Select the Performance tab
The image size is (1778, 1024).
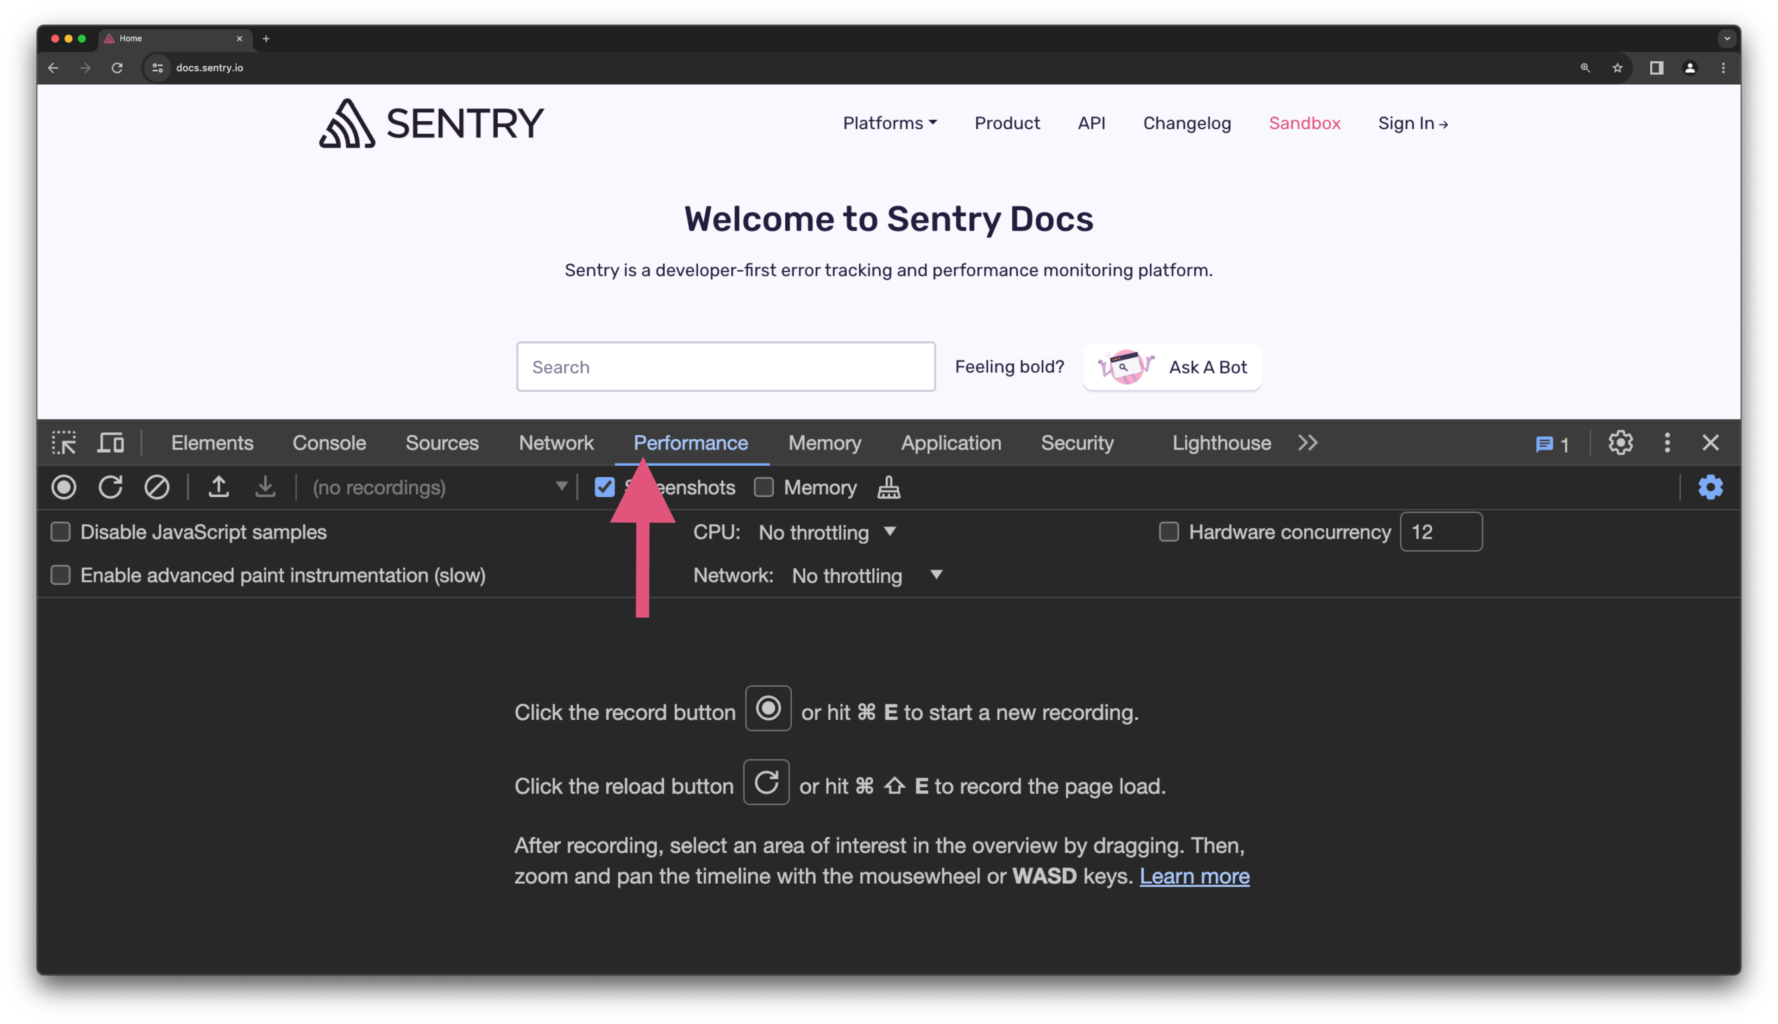click(x=691, y=443)
